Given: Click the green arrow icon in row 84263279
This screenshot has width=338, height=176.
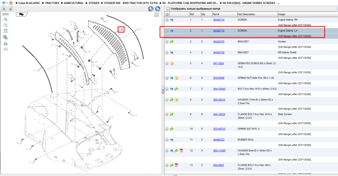Looking at the screenshot, I should (x=172, y=42).
